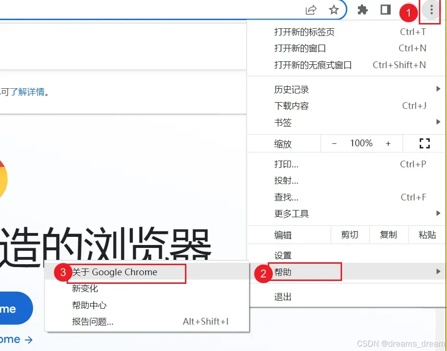
Task: Click the 剪切 edit button
Action: pos(350,234)
